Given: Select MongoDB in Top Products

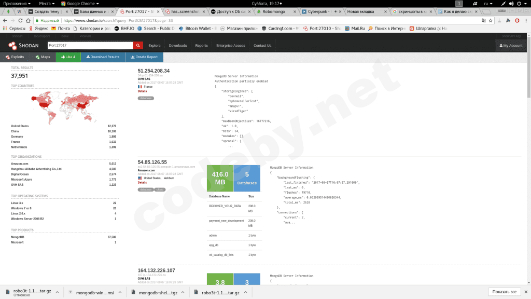Looking at the screenshot, I should pyautogui.click(x=17, y=237).
